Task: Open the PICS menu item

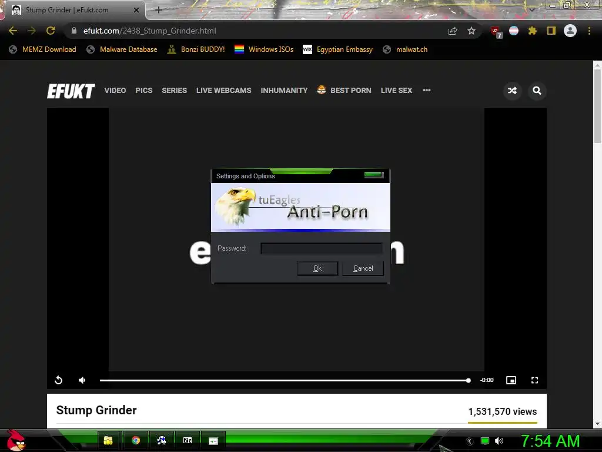Action: [144, 90]
